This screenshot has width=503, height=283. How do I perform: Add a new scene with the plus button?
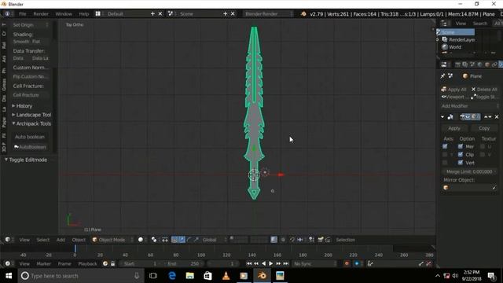(x=226, y=14)
